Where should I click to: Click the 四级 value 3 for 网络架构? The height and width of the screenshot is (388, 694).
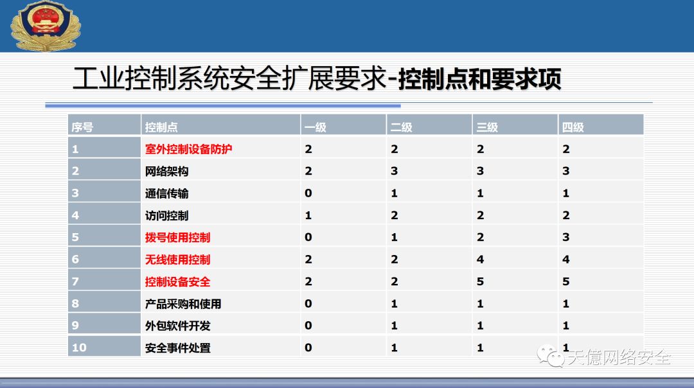tap(566, 171)
